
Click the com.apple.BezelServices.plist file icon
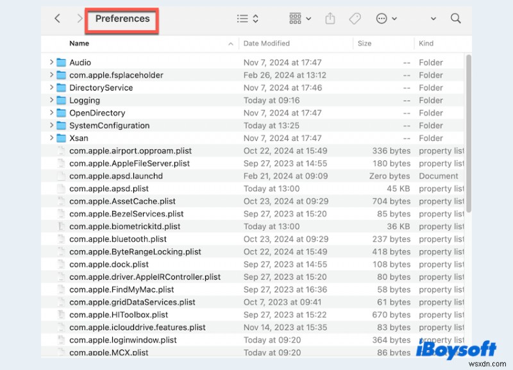61,214
